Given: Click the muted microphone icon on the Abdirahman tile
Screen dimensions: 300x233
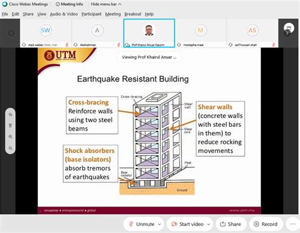Looking at the screenshot, I should tap(118, 45).
